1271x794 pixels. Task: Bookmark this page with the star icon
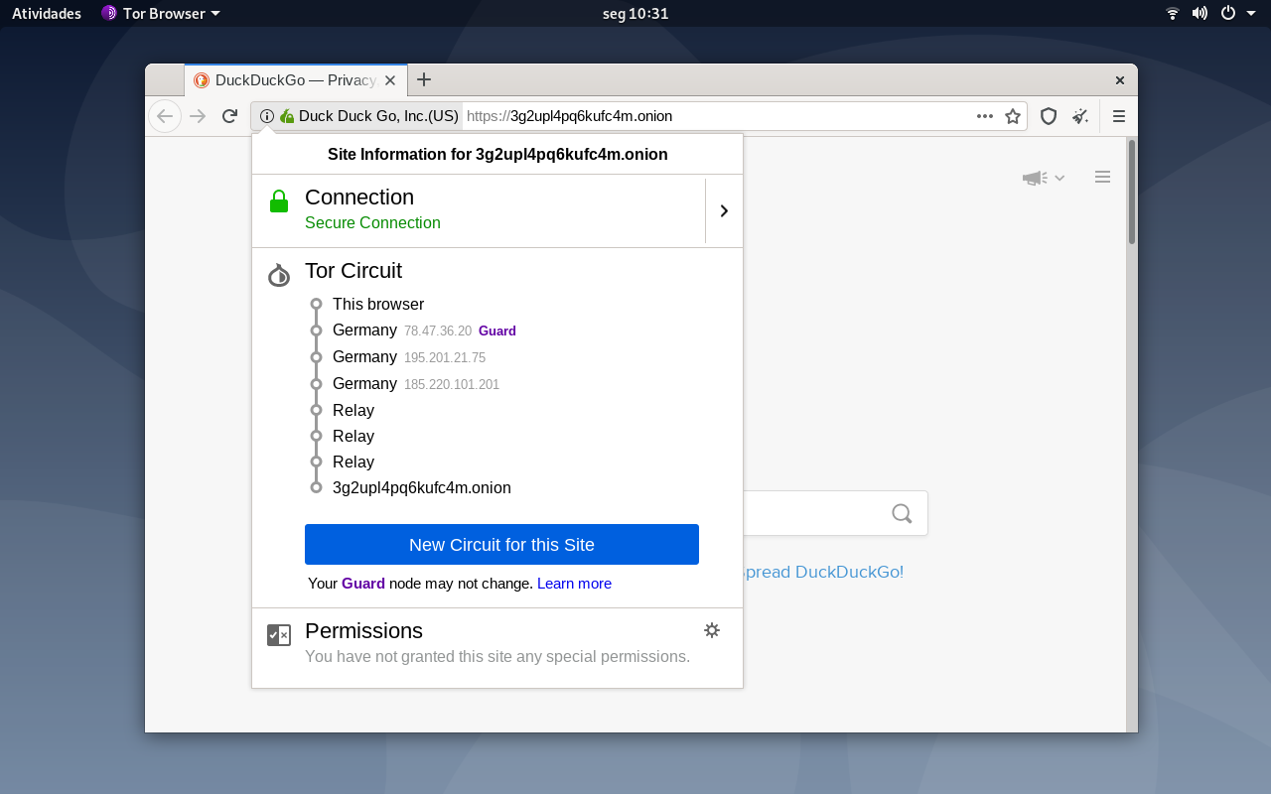[1013, 116]
